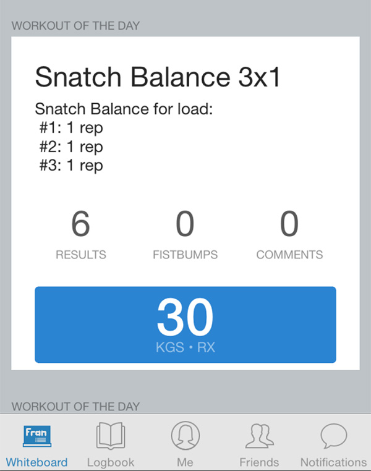Tap the second Workout of the Day header
371x471 pixels.
[75, 407]
